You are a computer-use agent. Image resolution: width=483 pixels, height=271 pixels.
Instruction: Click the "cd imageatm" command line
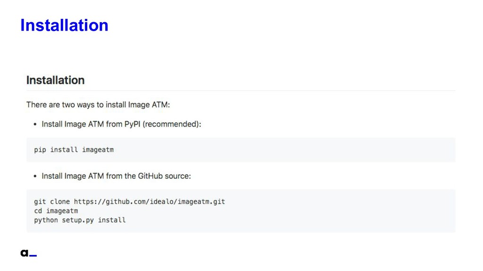pyautogui.click(x=56, y=211)
